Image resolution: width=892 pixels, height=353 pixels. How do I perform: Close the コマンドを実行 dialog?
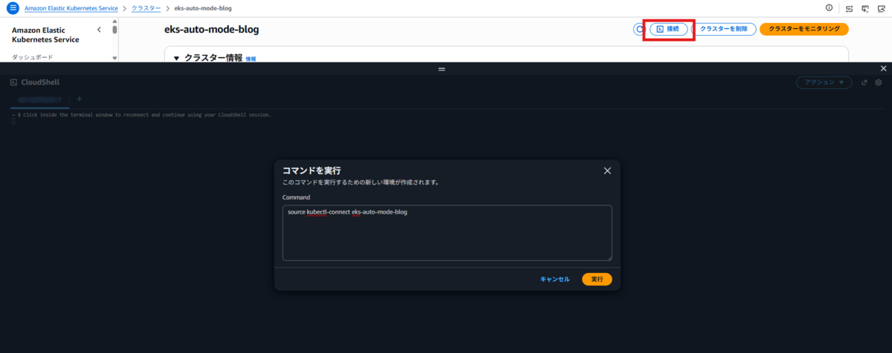coord(607,171)
